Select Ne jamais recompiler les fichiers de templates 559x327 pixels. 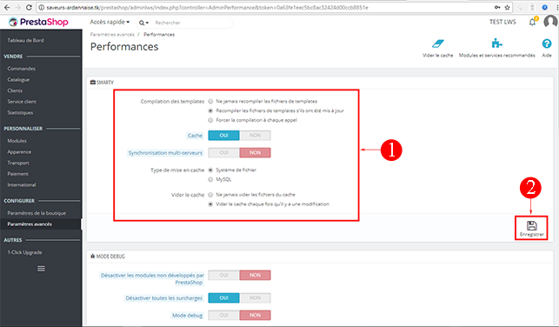coord(210,101)
